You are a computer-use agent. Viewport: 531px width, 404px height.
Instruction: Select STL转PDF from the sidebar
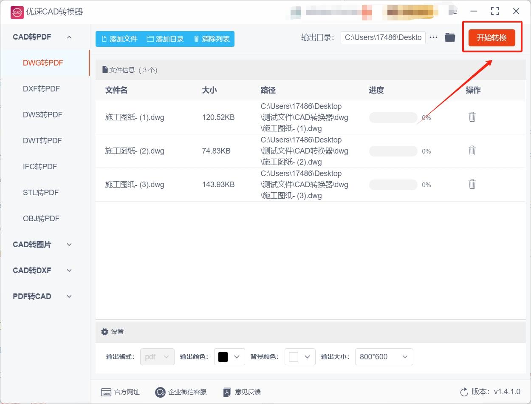[x=40, y=192]
